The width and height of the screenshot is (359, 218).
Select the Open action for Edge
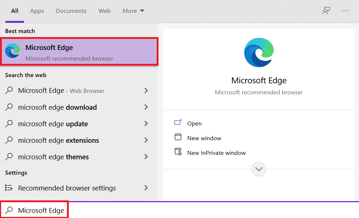(x=195, y=123)
